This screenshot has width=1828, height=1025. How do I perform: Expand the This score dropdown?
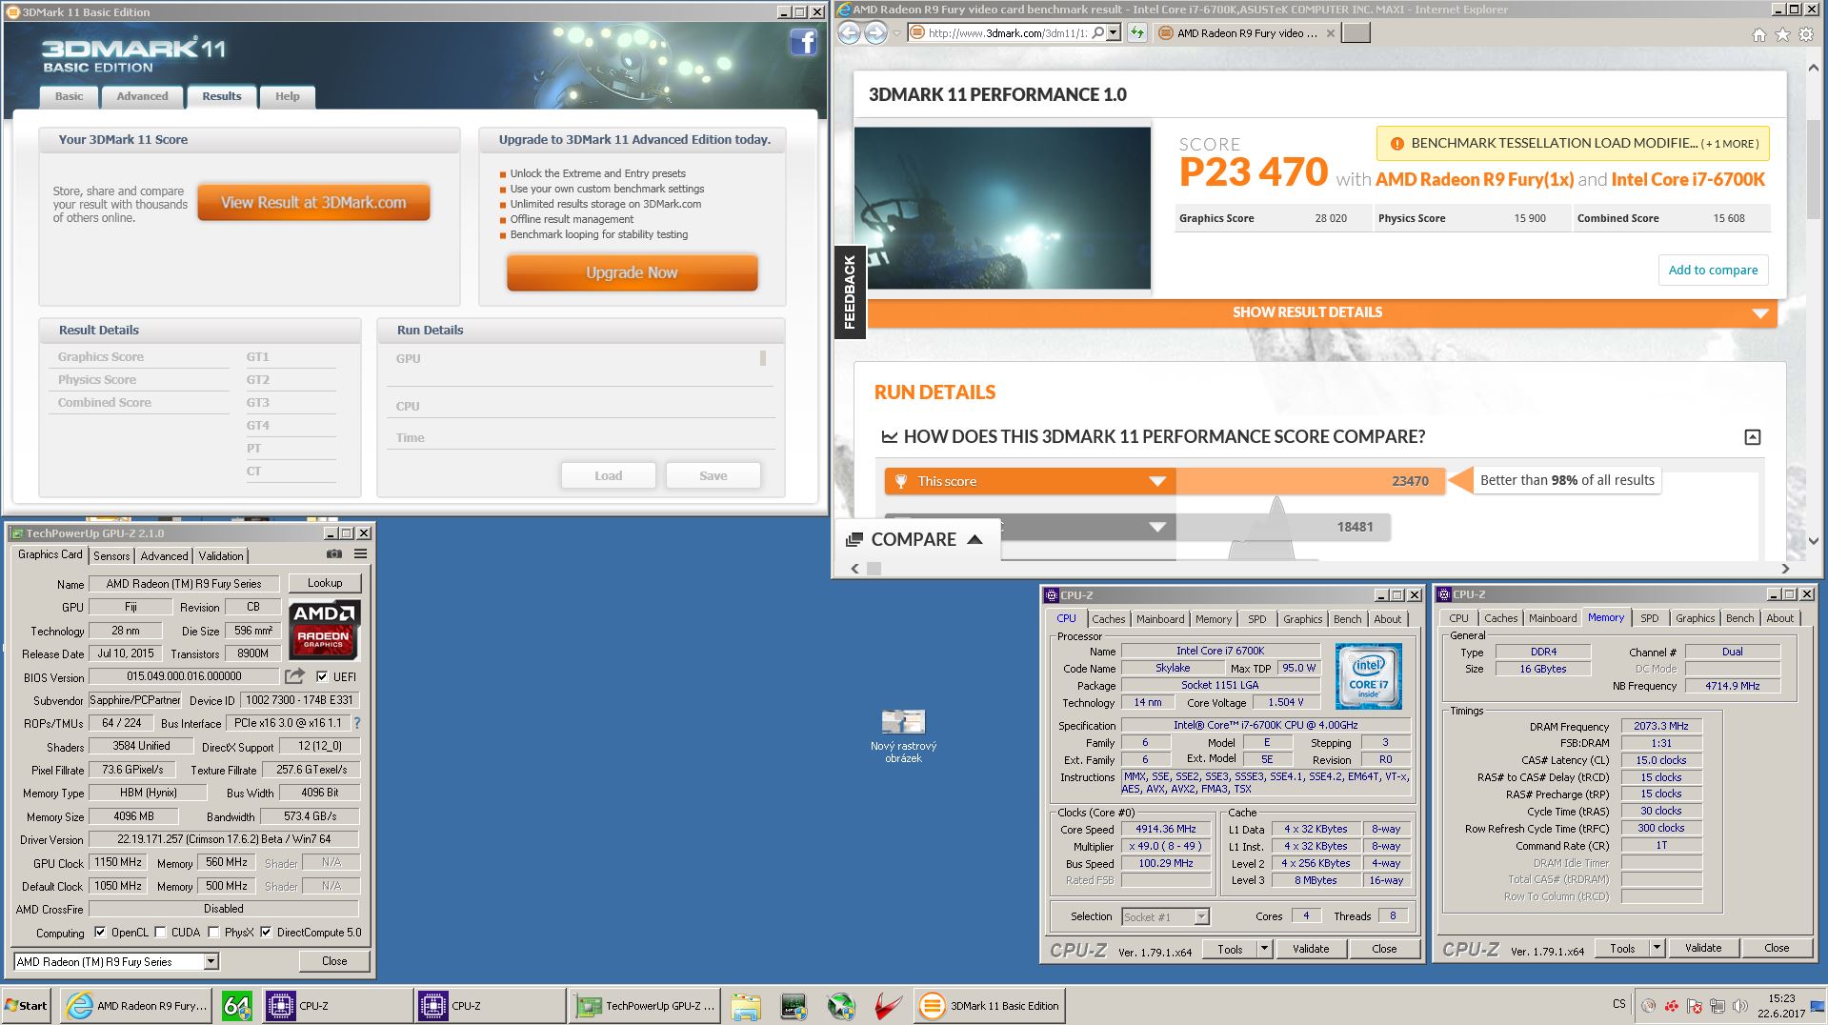(1157, 481)
